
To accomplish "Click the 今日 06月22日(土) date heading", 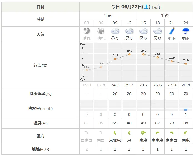I will coord(131,7).
